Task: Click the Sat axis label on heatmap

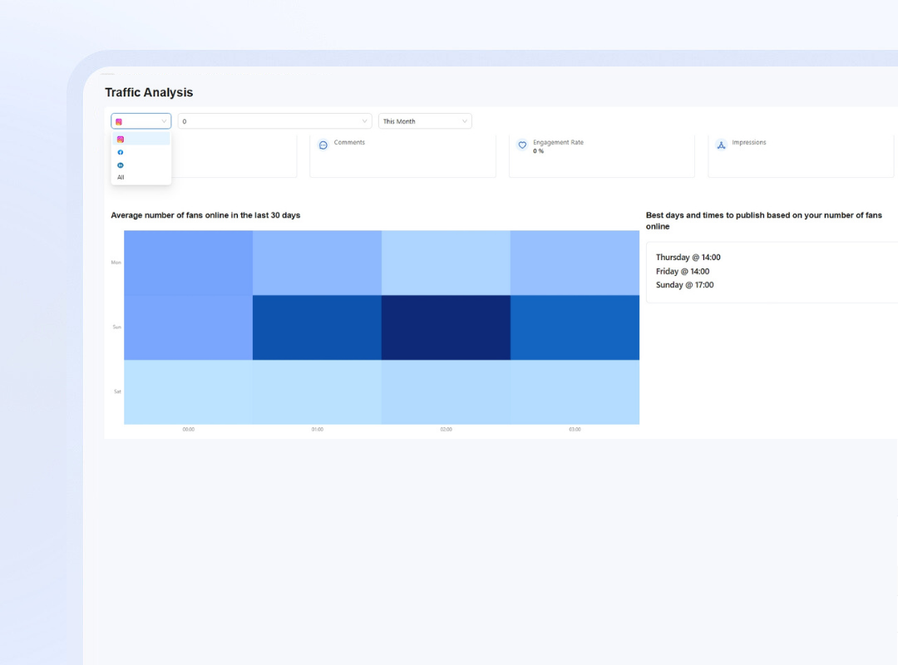Action: [x=117, y=392]
